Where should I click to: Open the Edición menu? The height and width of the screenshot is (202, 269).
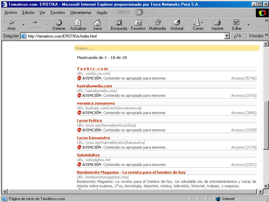(x=28, y=13)
